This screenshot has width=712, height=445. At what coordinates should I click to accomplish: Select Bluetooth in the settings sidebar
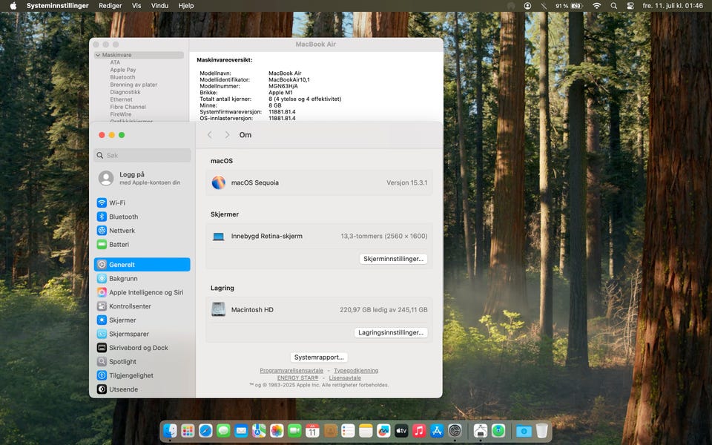[123, 217]
